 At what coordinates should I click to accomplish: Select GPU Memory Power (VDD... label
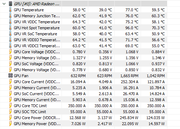(x=37, y=124)
